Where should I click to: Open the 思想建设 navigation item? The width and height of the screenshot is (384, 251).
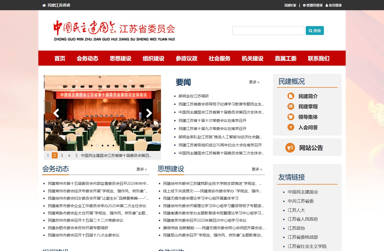coord(121,58)
